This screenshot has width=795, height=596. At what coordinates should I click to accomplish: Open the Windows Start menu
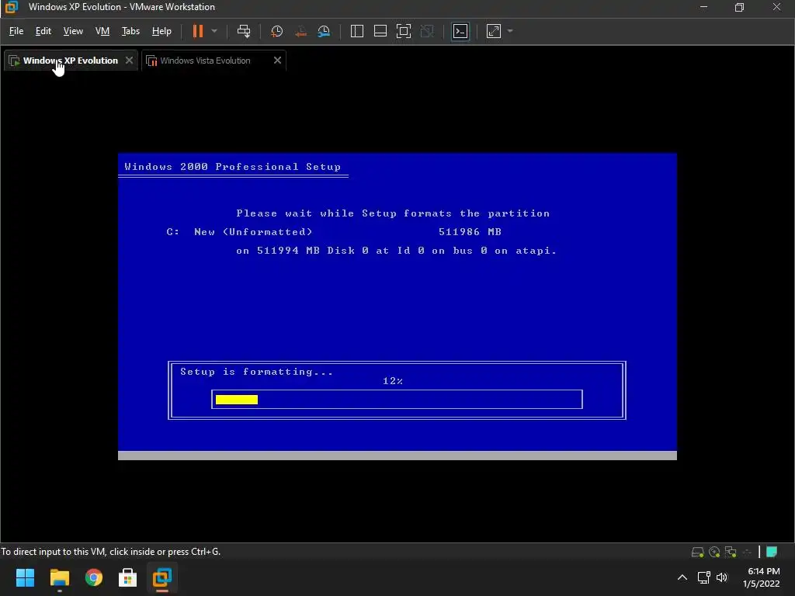tap(25, 577)
